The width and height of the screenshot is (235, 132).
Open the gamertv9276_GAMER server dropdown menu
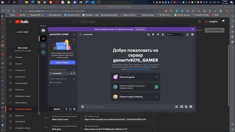[x=62, y=34]
